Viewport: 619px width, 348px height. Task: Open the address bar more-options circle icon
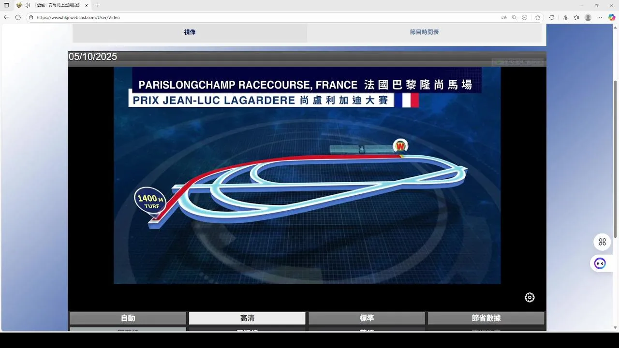click(x=525, y=17)
